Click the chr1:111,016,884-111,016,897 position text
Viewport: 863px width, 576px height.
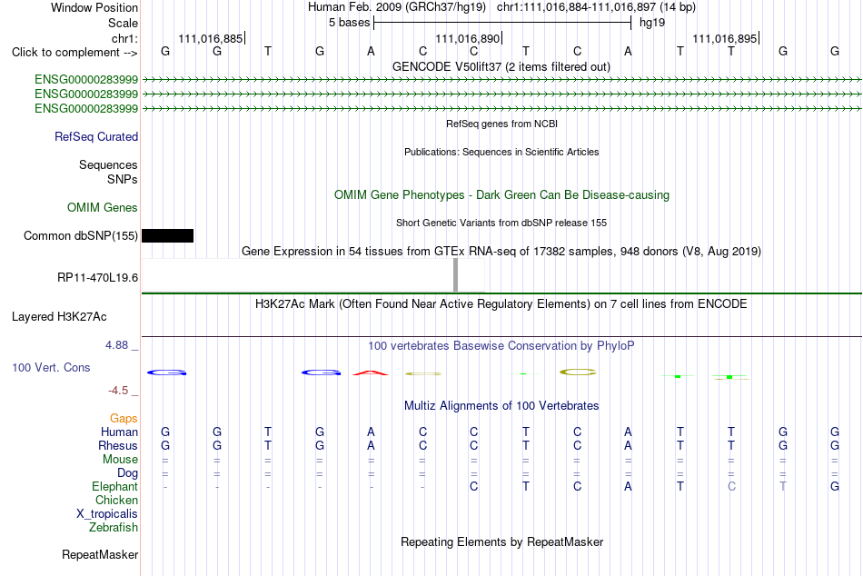pos(596,7)
